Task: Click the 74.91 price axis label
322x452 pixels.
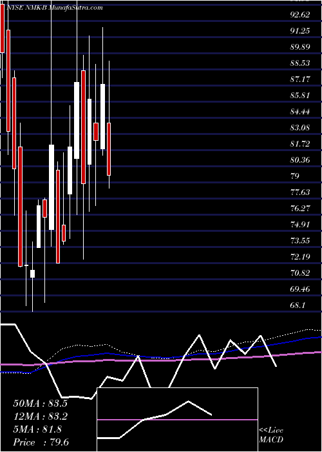Action: point(300,224)
